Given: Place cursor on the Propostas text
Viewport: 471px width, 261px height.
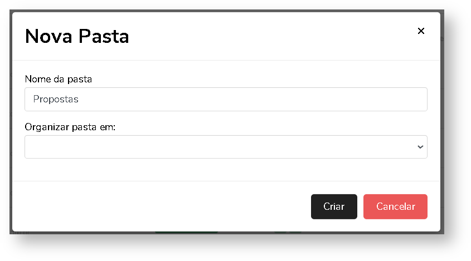Looking at the screenshot, I should [x=56, y=99].
